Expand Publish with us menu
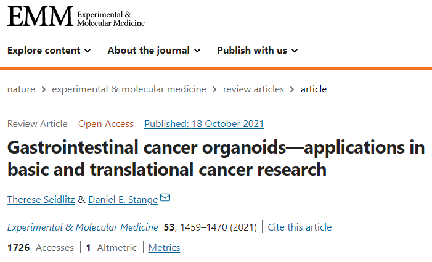Viewport: 432px width, 262px height. [x=258, y=51]
